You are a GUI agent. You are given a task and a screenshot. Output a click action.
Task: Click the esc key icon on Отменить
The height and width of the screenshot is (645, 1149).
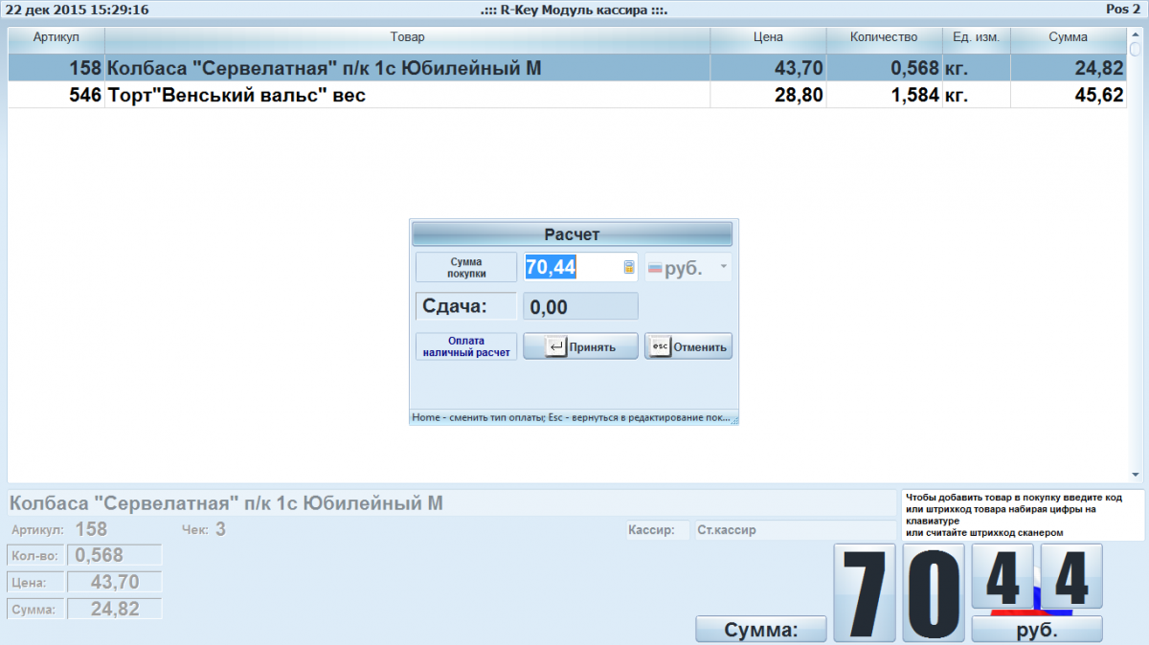click(660, 346)
